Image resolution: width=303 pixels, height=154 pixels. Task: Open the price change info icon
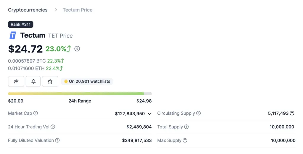click(77, 49)
